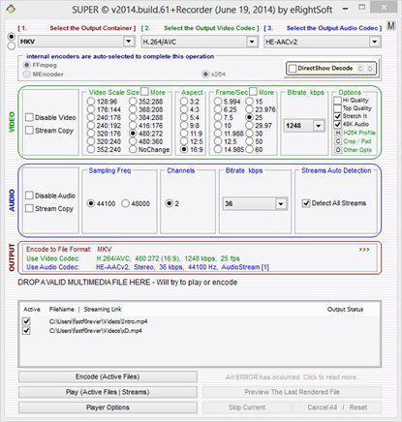Toggle More checkbox for Frame/Sec
This screenshot has height=422, width=402.
[254, 92]
